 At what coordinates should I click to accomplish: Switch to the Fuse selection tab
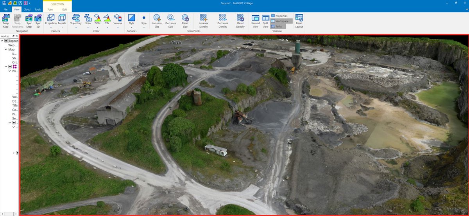point(50,9)
